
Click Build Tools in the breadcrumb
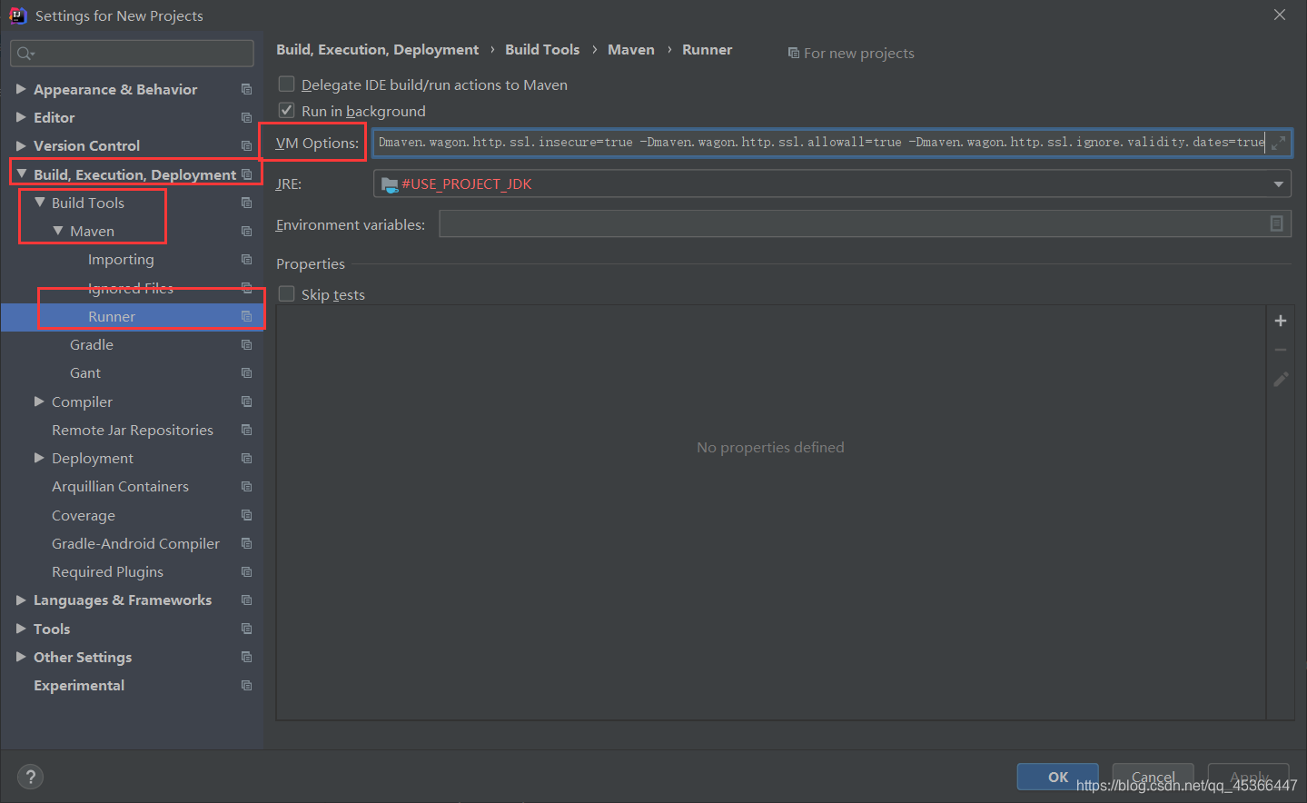(542, 50)
